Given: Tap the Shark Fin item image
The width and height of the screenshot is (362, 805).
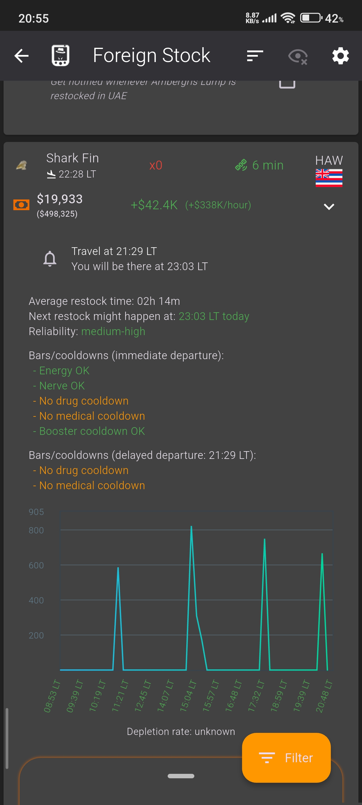Looking at the screenshot, I should 21,165.
